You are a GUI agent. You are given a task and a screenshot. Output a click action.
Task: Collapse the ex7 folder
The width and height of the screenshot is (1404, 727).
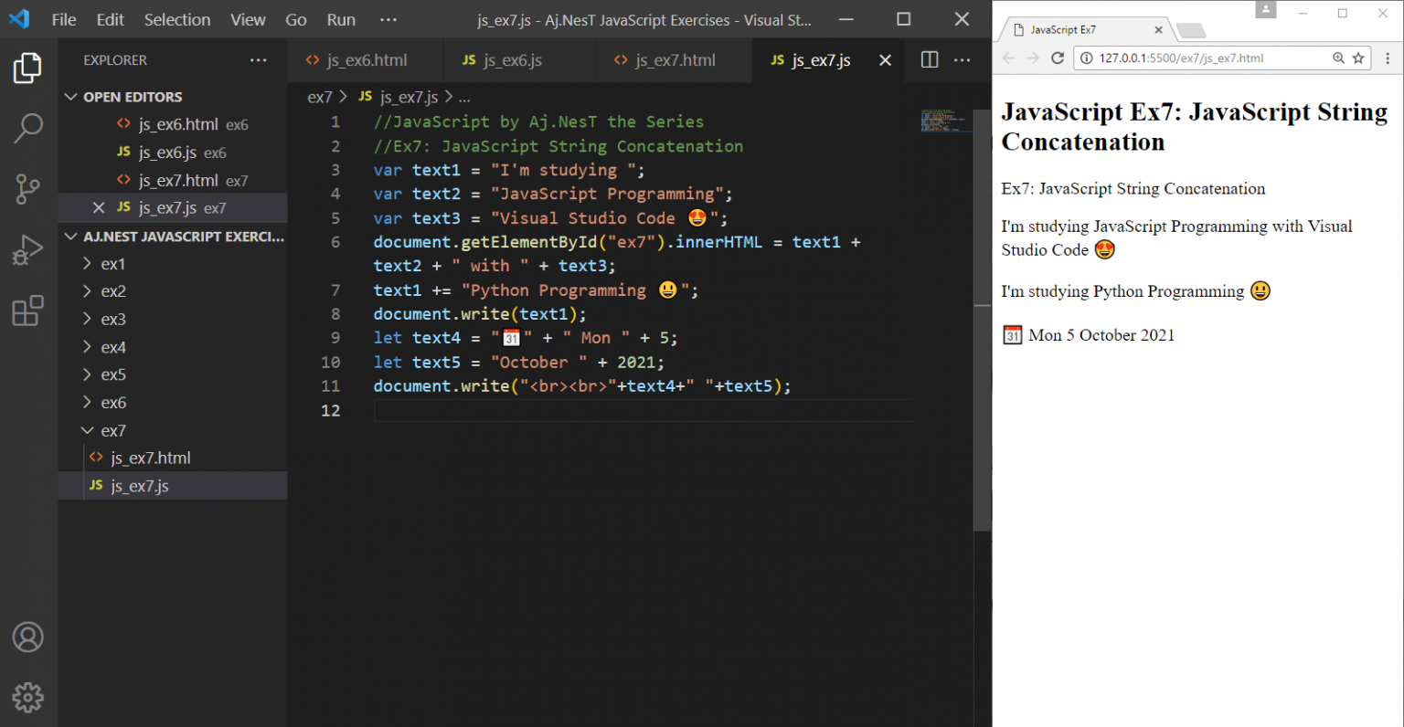pyautogui.click(x=112, y=431)
